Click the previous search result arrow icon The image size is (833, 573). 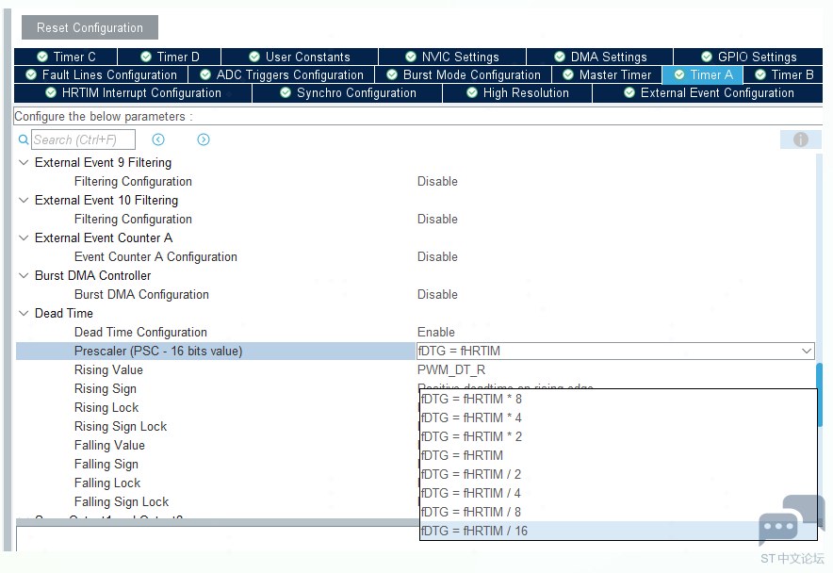158,139
